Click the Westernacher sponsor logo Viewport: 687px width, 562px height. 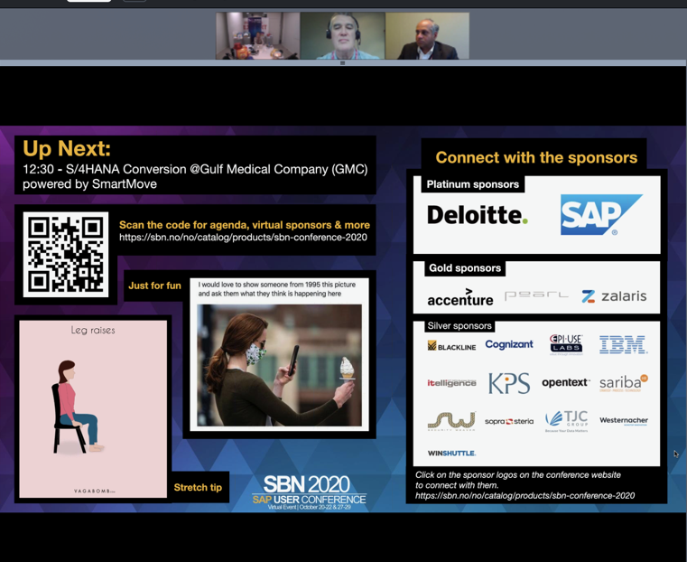[x=624, y=421]
